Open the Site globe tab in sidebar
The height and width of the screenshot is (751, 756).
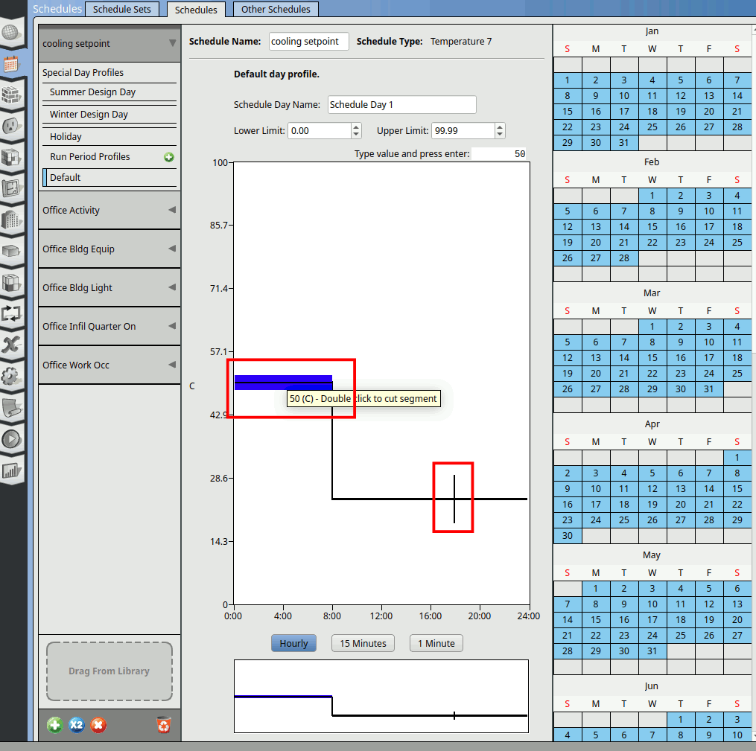pos(11,33)
